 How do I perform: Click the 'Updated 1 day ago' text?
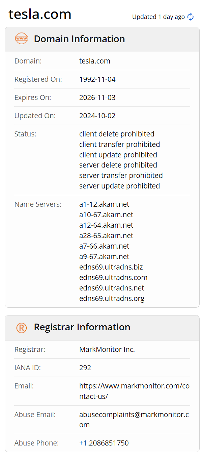click(x=158, y=17)
